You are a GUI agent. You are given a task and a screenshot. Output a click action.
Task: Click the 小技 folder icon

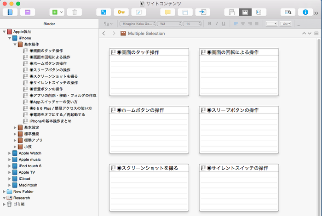tap(20, 147)
